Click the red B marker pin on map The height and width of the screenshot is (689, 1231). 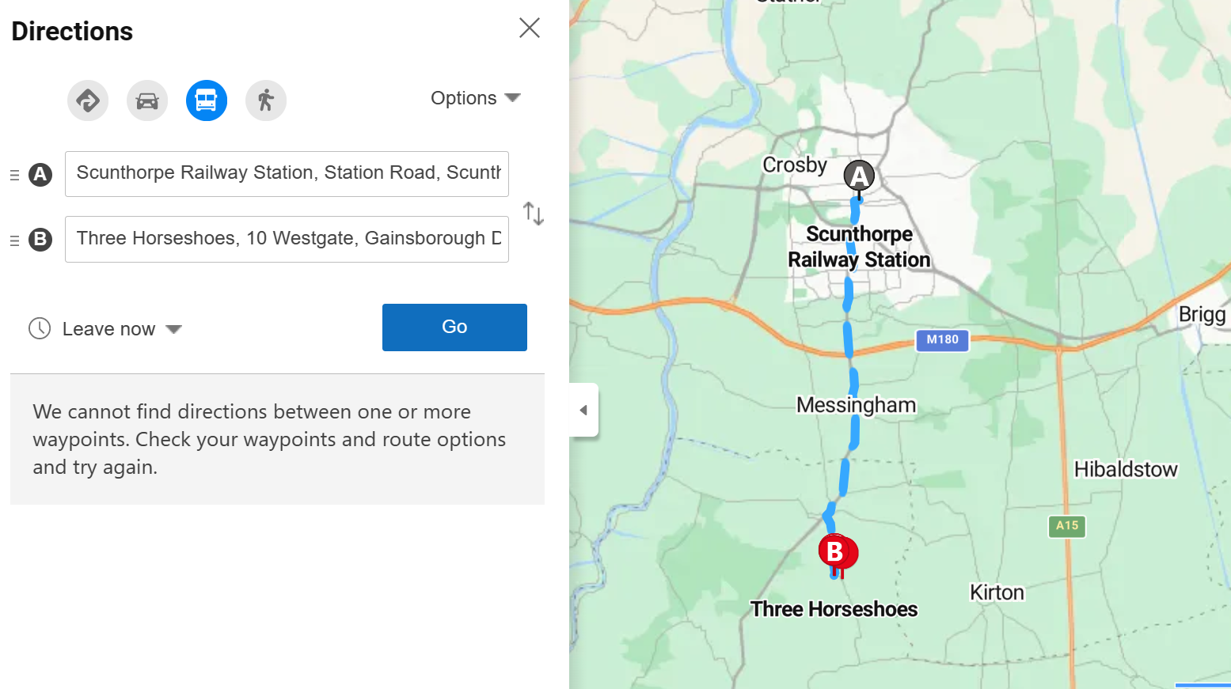point(835,551)
